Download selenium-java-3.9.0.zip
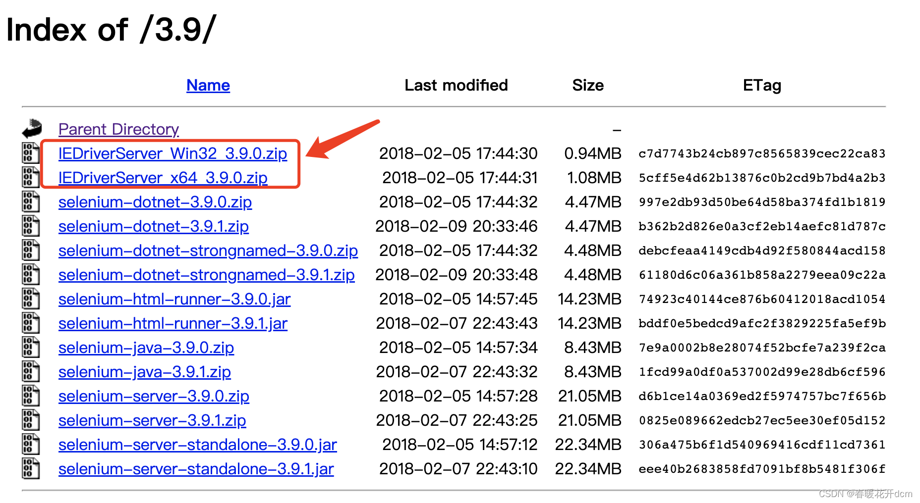This screenshot has width=920, height=503. click(x=146, y=348)
